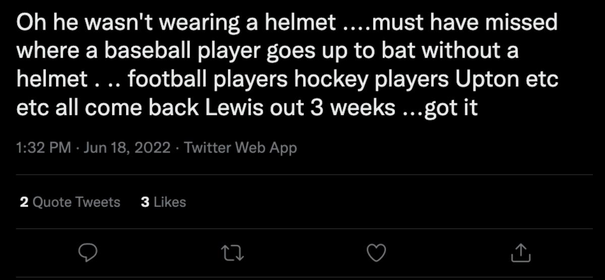Click the 'Likes' label text
The width and height of the screenshot is (605, 280).
tap(170, 202)
